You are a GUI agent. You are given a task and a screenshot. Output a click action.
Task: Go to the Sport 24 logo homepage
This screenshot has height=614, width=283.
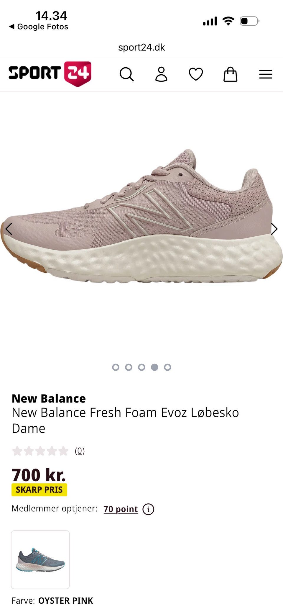[50, 74]
